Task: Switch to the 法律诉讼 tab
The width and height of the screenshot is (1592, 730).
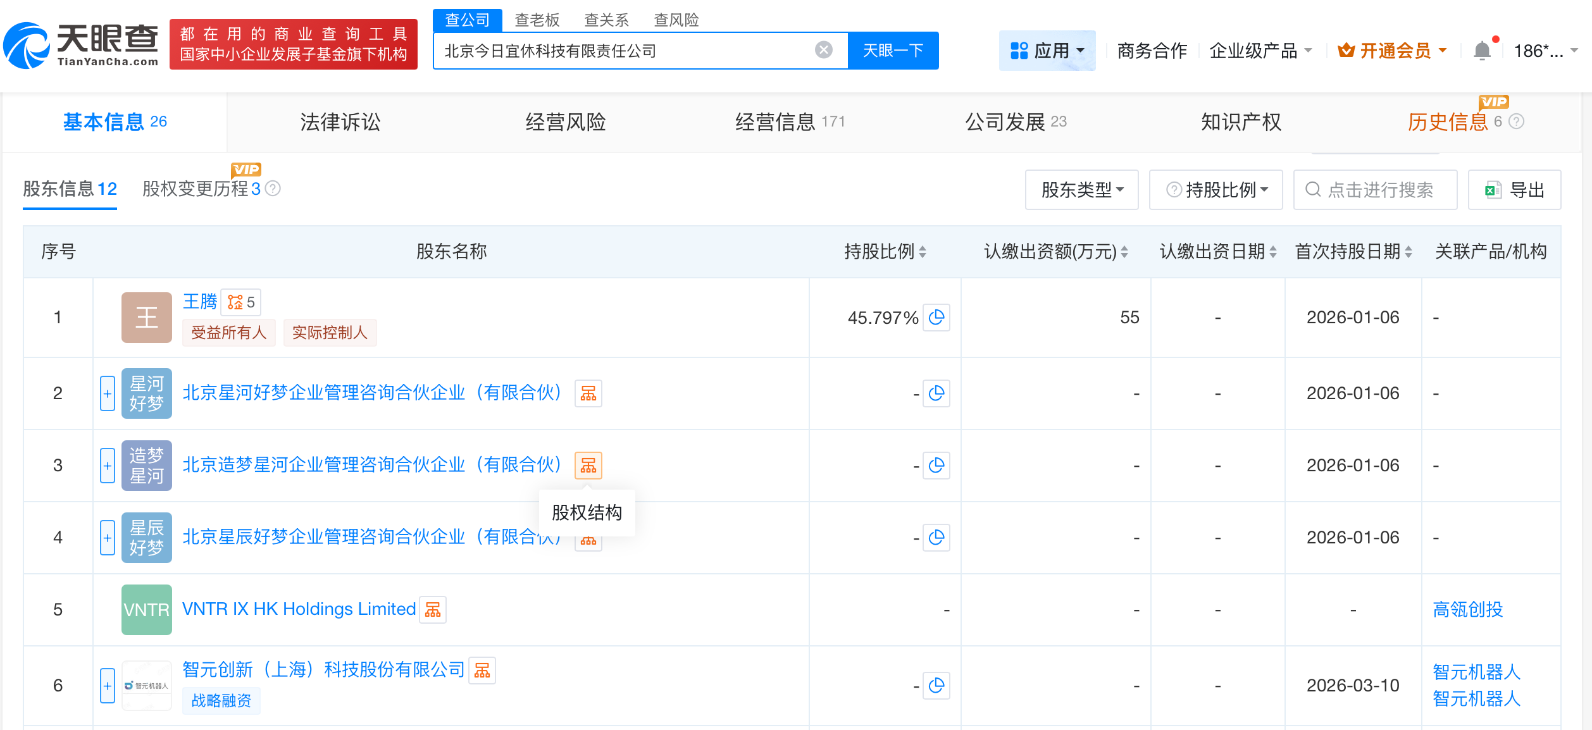Action: pos(340,121)
